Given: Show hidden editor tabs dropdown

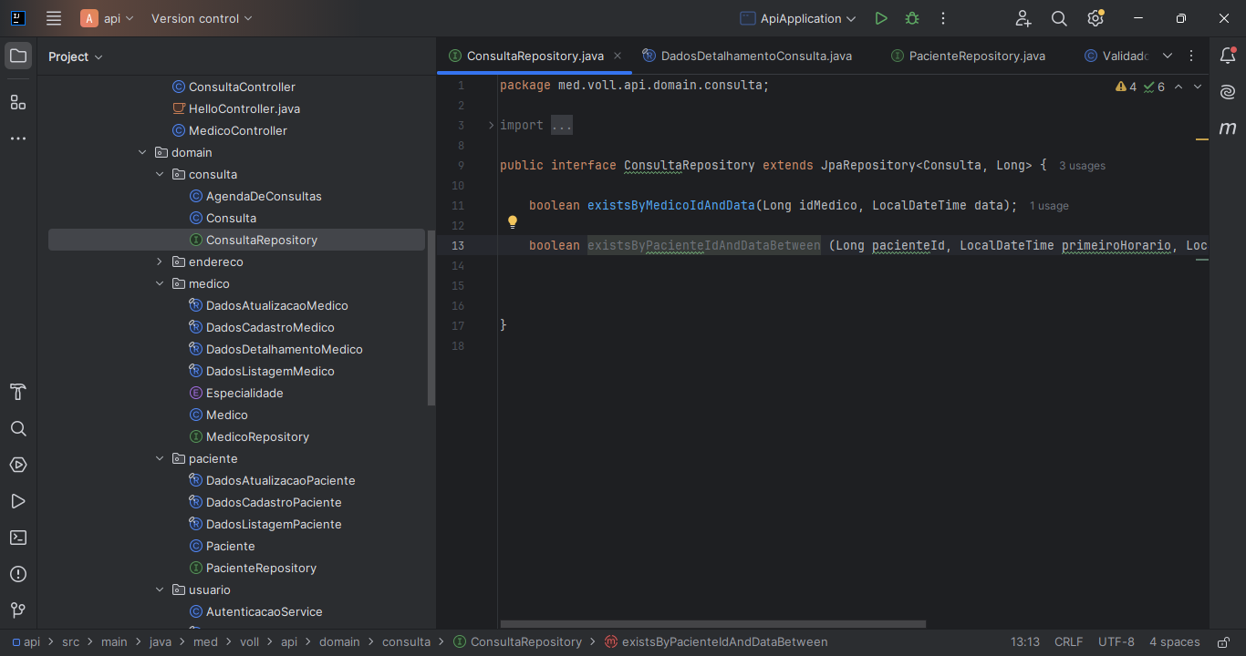Looking at the screenshot, I should click(x=1168, y=56).
